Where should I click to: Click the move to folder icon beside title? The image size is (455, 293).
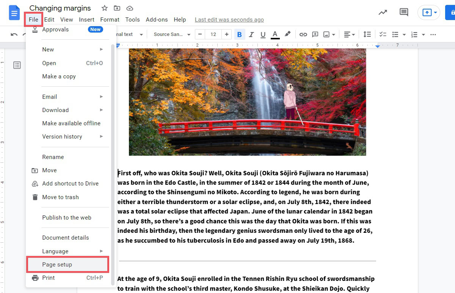[x=117, y=8]
